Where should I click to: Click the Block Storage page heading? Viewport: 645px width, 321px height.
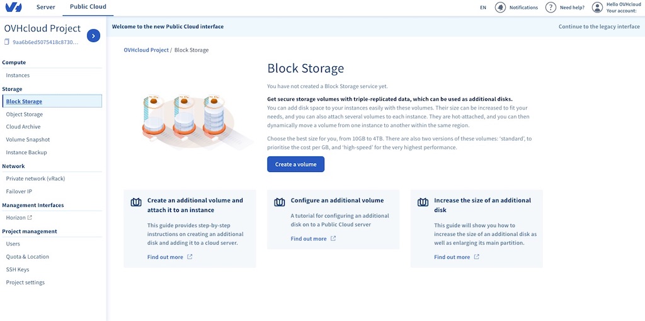pyautogui.click(x=305, y=68)
